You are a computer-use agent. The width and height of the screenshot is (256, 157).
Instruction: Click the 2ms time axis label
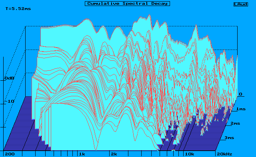tap(235, 123)
